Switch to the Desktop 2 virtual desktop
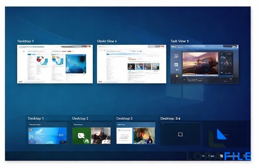 tap(135, 133)
